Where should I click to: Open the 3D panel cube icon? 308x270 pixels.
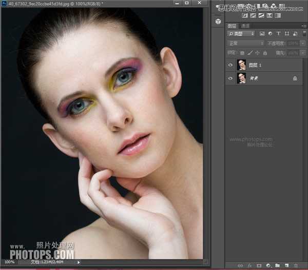pos(218,22)
